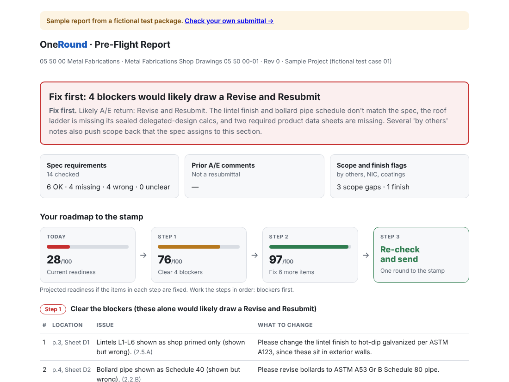The height and width of the screenshot is (382, 509).
Task: Click the 'p.3, Sheet D1' location cell
Action: point(71,342)
